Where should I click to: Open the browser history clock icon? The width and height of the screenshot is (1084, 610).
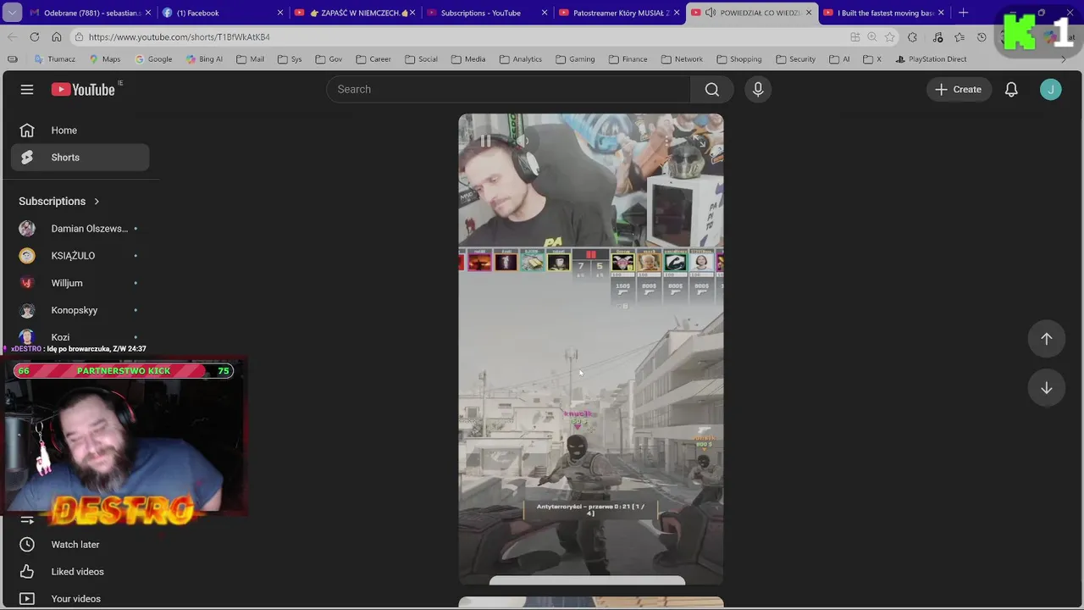[982, 36]
